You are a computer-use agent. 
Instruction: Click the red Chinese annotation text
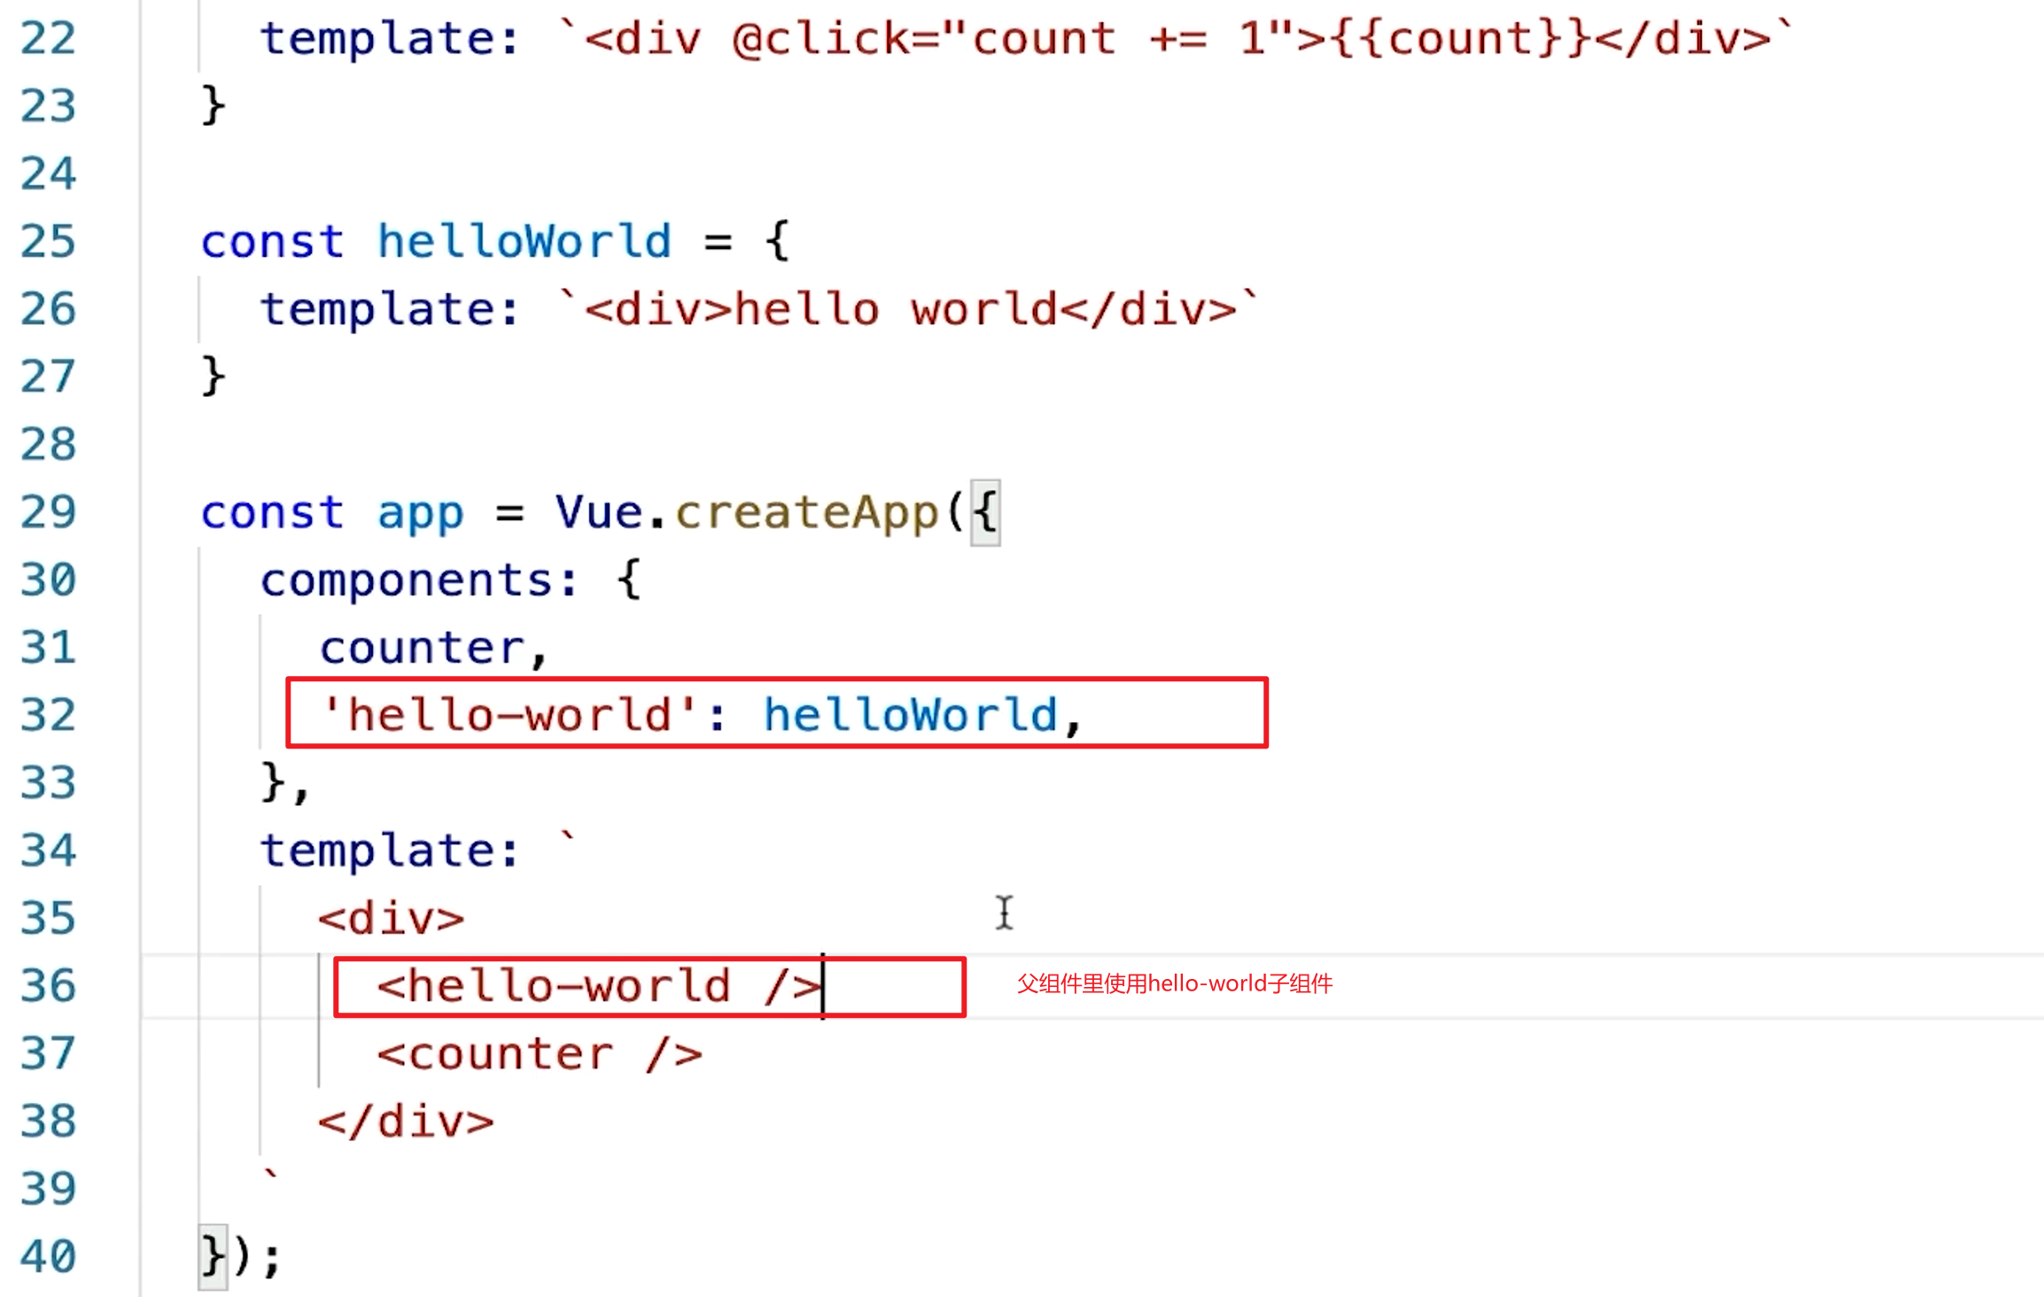click(x=1174, y=983)
